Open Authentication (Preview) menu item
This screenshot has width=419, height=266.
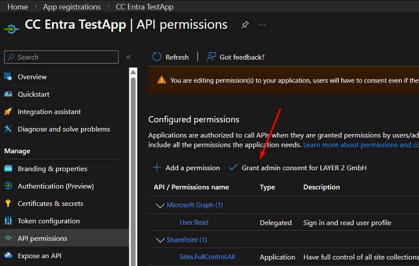coord(55,186)
